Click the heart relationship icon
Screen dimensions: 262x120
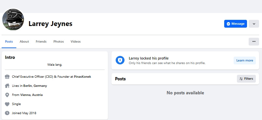[7, 104]
